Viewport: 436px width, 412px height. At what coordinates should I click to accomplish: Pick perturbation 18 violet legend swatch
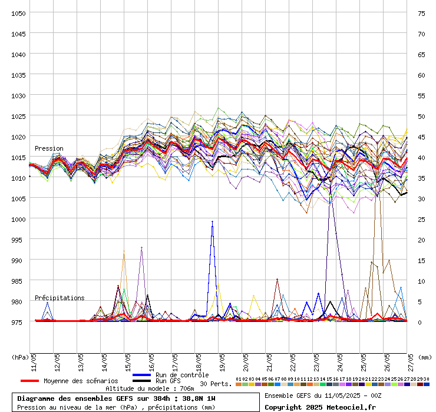click(x=349, y=384)
